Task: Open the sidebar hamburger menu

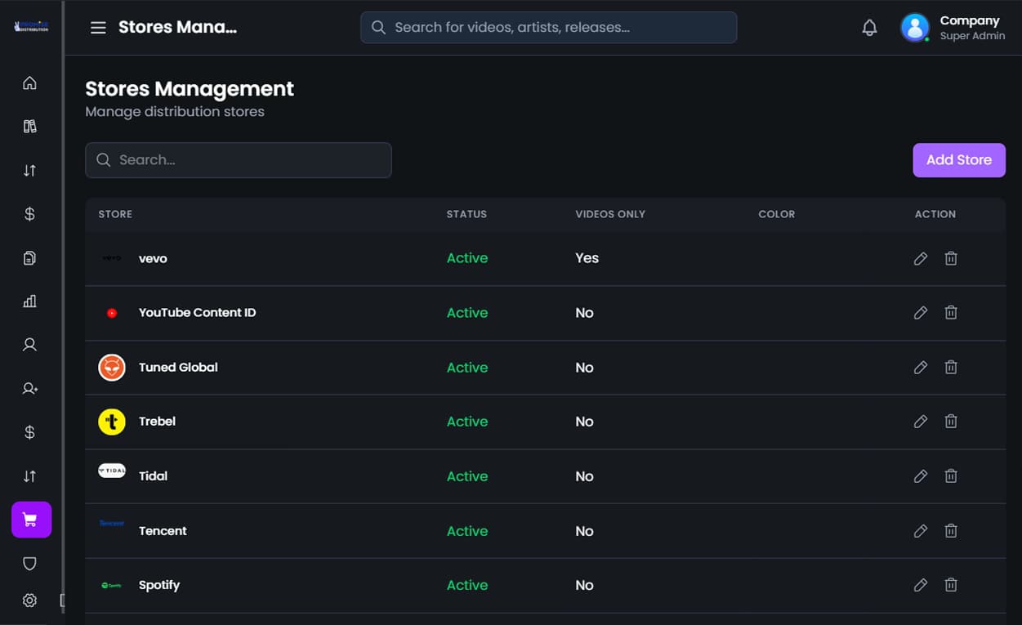Action: pos(98,27)
